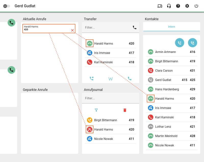The height and width of the screenshot is (162, 204).
Task: End Harald Harms call with red X
Action: tap(72, 30)
